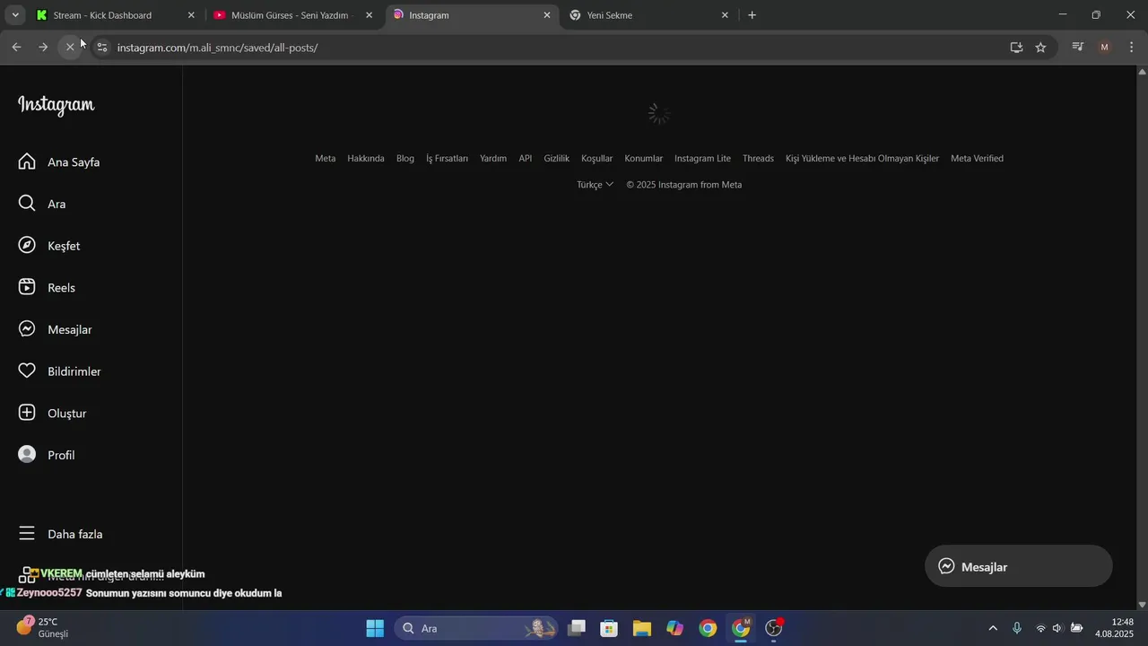This screenshot has width=1148, height=646.
Task: Click the Oluştur plus icon
Action: (x=27, y=413)
